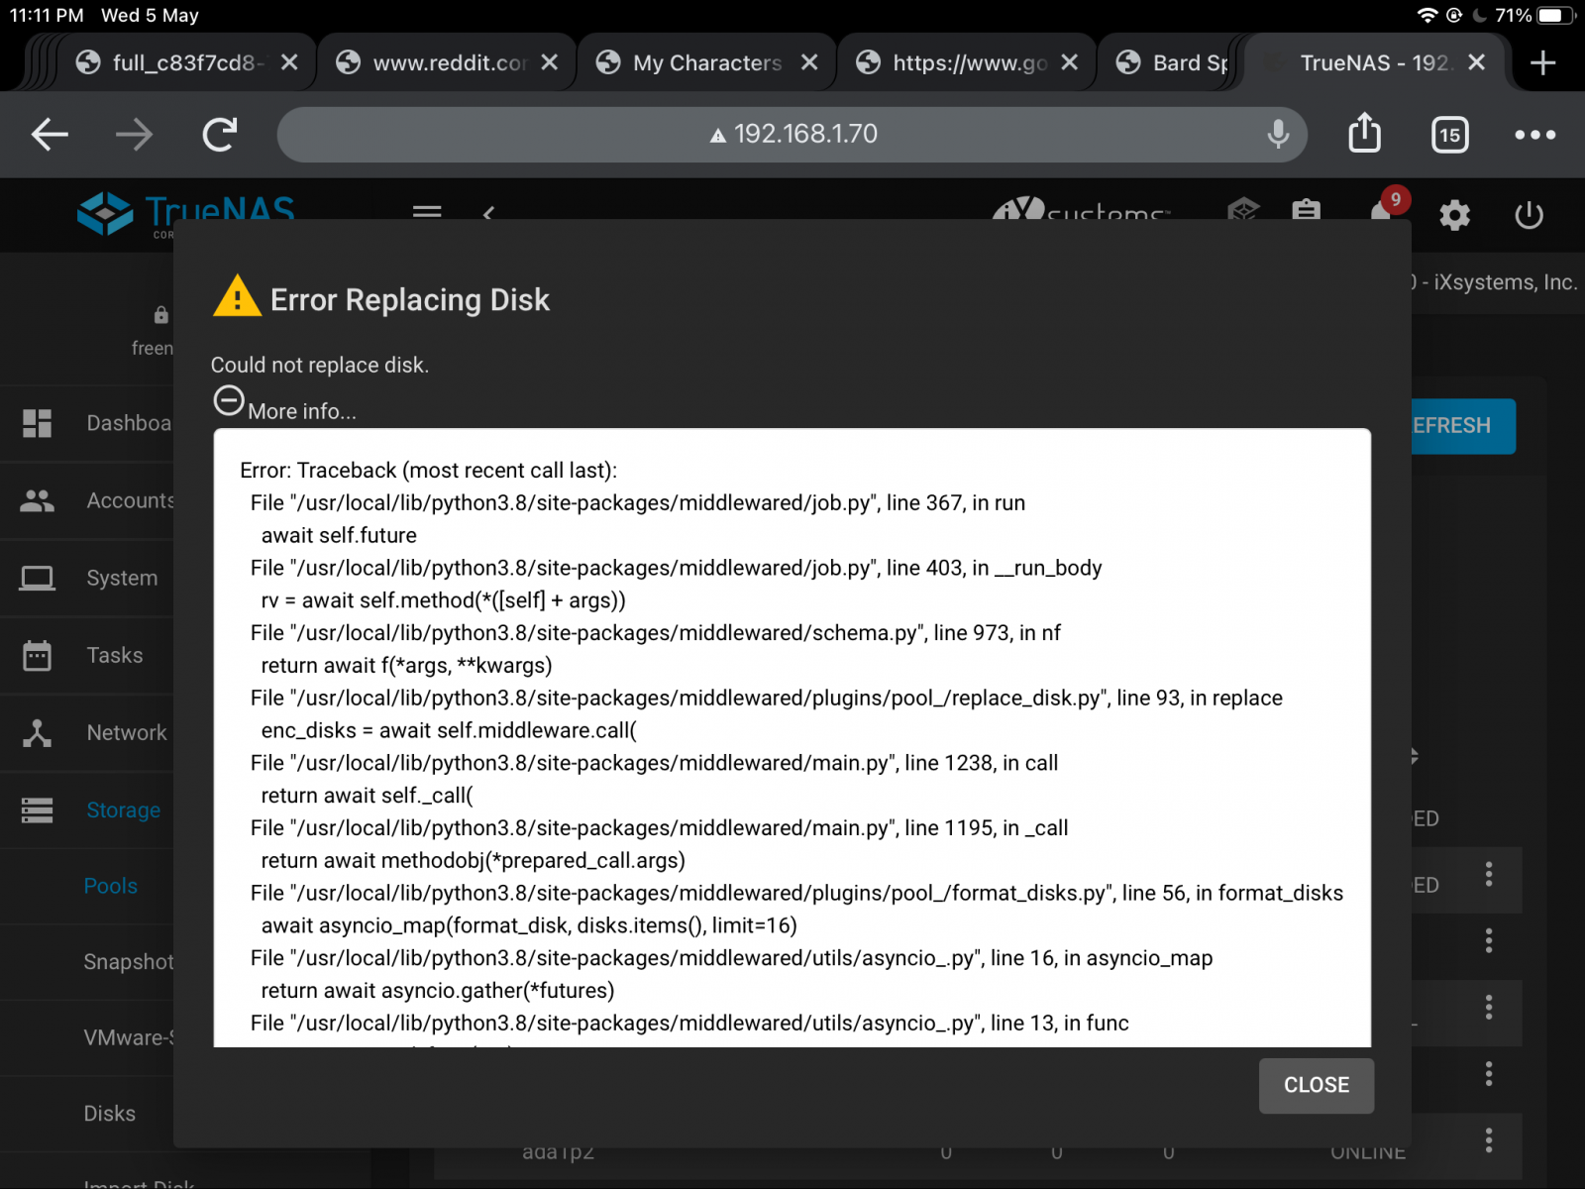Switch to the www.reddit.com tab

click(448, 63)
